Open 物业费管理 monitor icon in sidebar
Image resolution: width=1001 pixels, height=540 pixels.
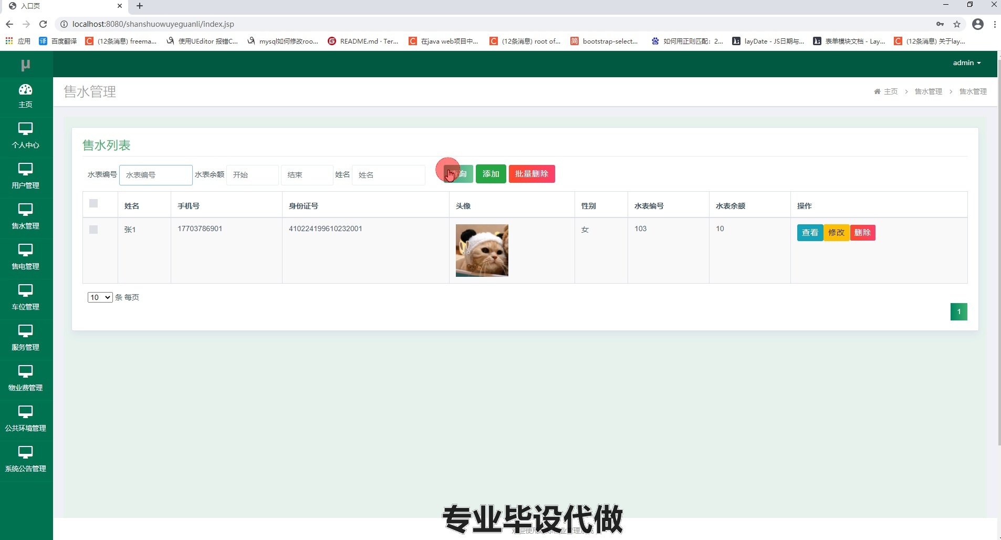[x=25, y=372]
